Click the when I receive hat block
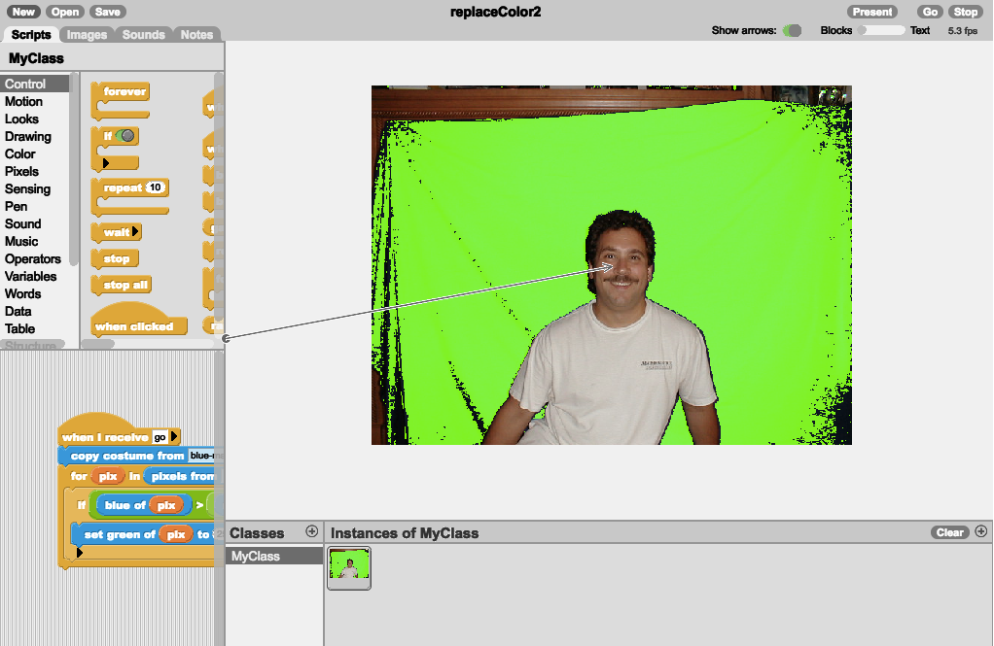The width and height of the screenshot is (994, 646). coord(121,429)
